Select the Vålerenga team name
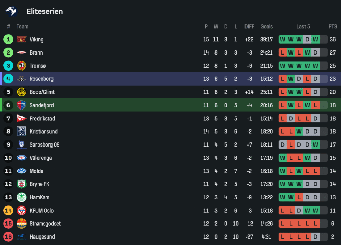Viewport: 341px width, 245px height. pyautogui.click(x=41, y=158)
